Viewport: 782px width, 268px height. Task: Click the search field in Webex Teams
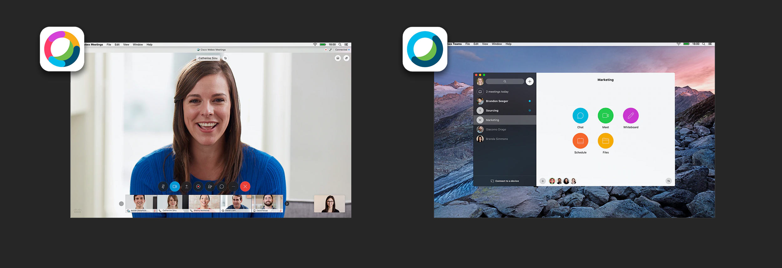(x=505, y=82)
